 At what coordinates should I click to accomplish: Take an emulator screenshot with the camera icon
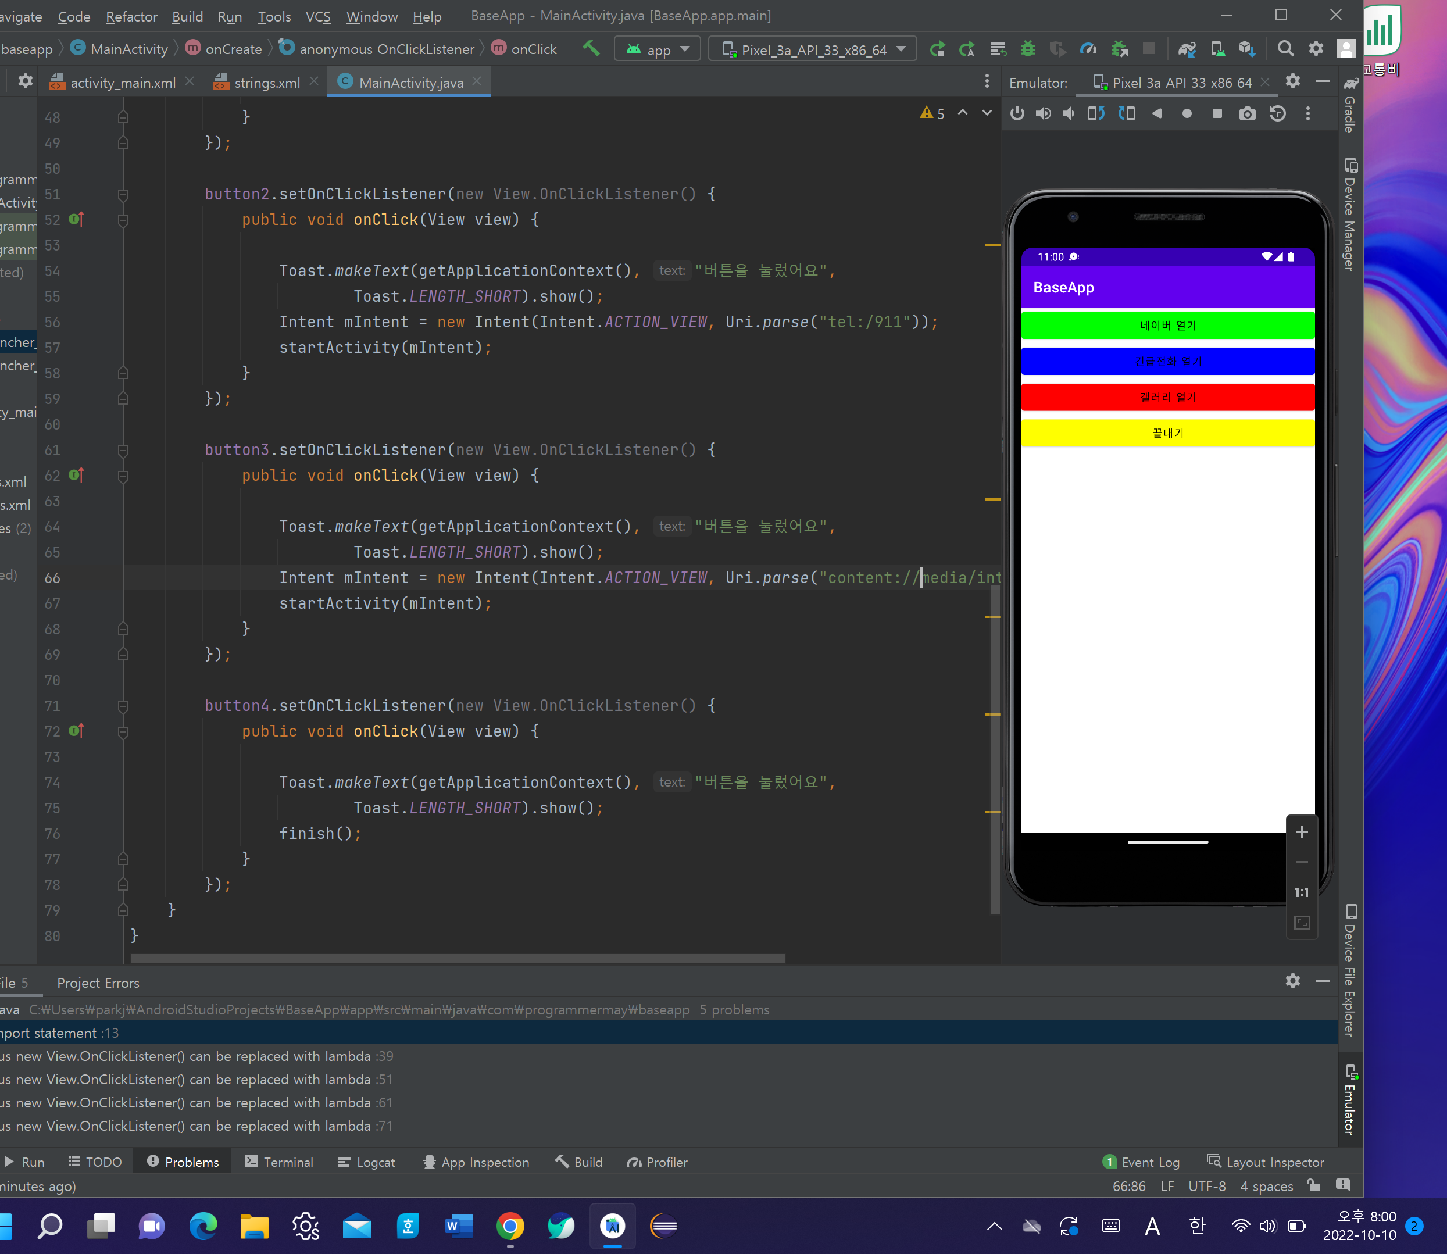click(1247, 114)
